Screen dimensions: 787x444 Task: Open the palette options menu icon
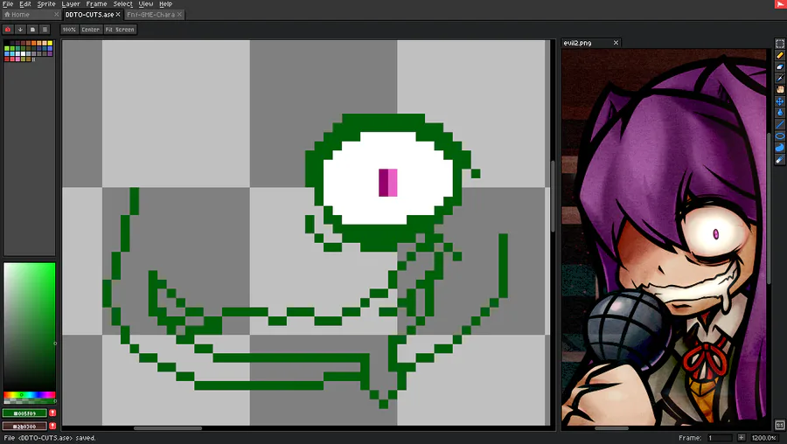pyautogui.click(x=45, y=30)
